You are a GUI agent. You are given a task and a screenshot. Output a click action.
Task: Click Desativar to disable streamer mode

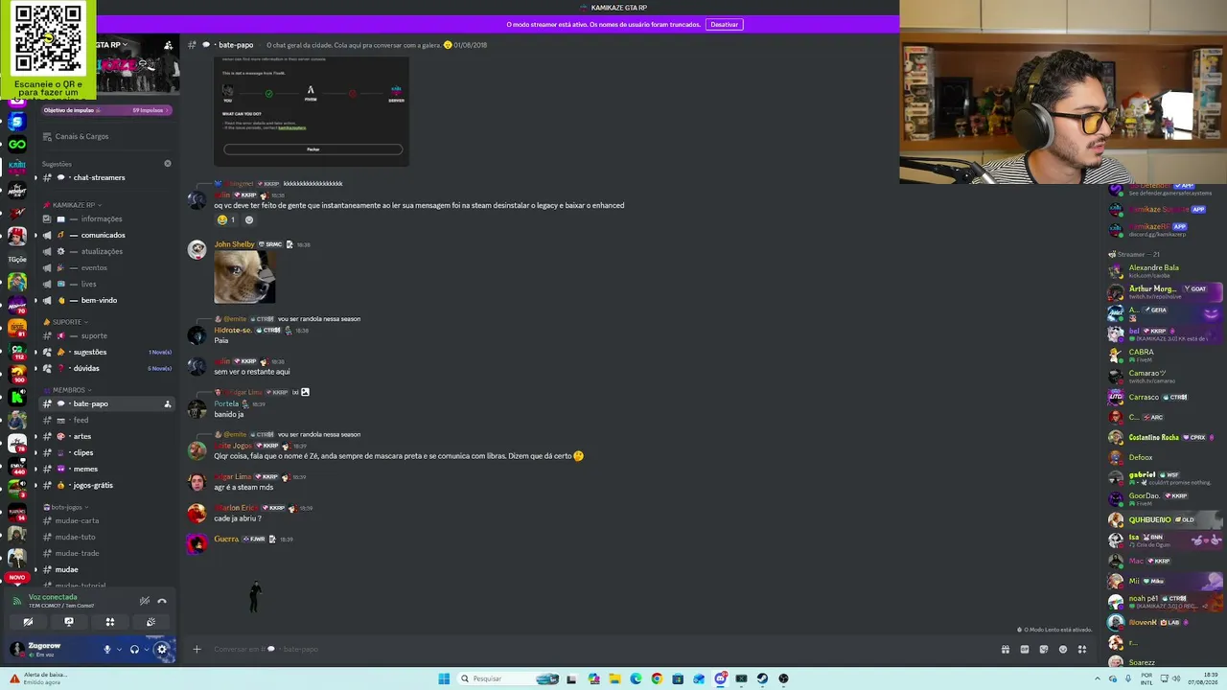pos(724,24)
